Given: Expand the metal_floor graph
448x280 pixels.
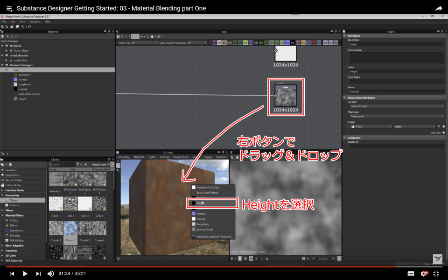Looking at the screenshot, I should click(x=6, y=60).
